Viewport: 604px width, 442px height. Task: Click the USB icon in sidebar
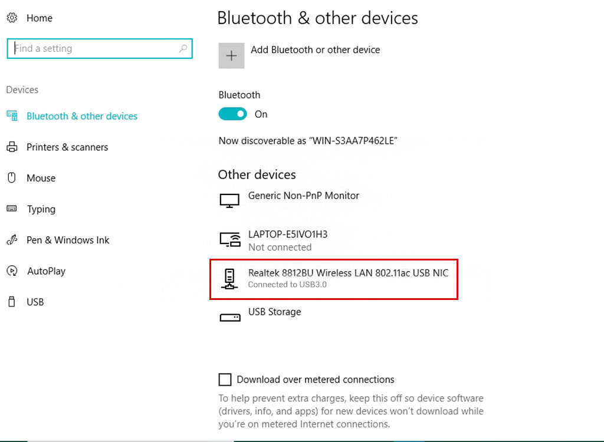click(12, 302)
